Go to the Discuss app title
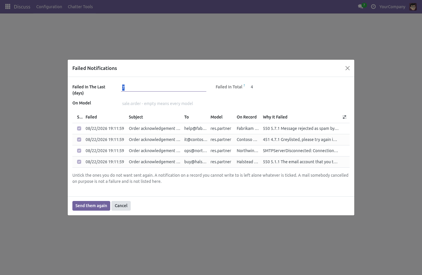The height and width of the screenshot is (275, 422). [x=22, y=6]
